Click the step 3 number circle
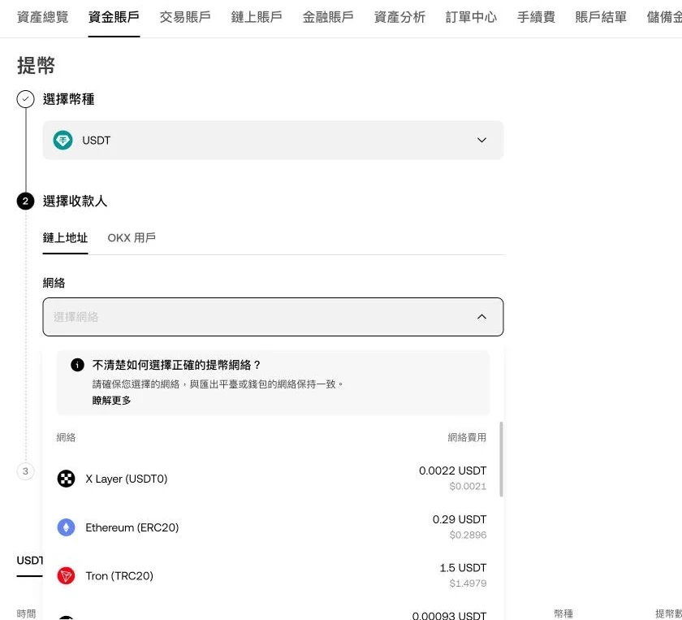The image size is (682, 620). click(x=26, y=471)
